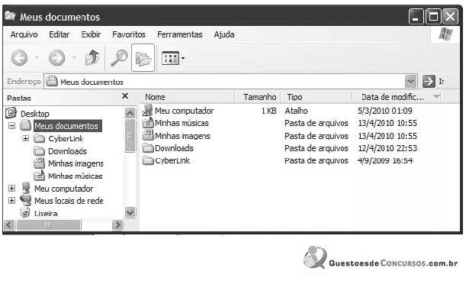Open the Search magnifier tool
The width and height of the screenshot is (466, 281).
click(x=119, y=58)
